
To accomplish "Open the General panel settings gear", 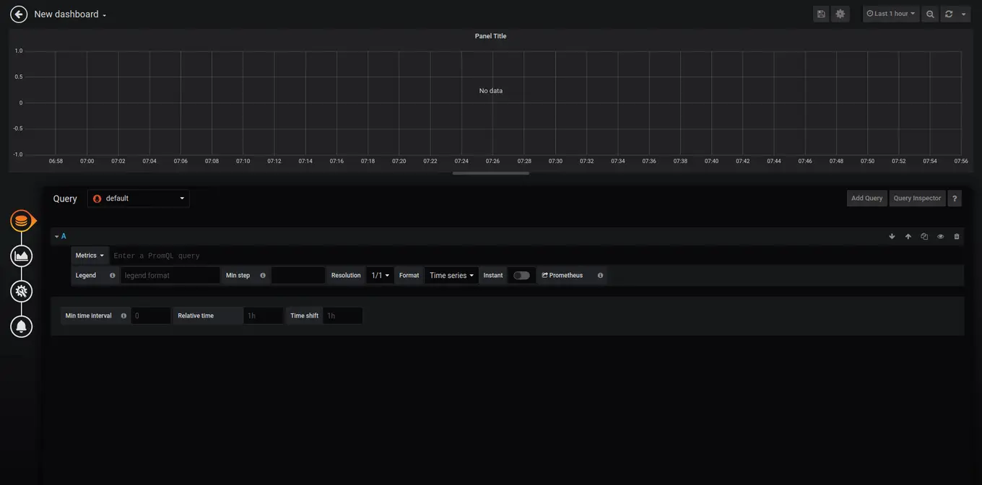I will click(21, 291).
